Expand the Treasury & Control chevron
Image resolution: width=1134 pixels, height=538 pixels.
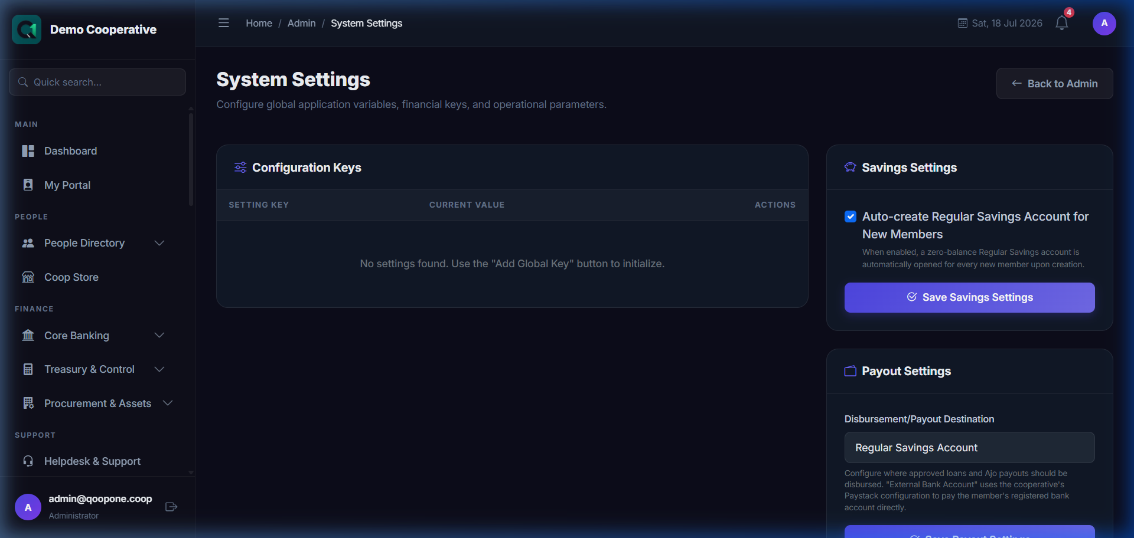click(159, 369)
